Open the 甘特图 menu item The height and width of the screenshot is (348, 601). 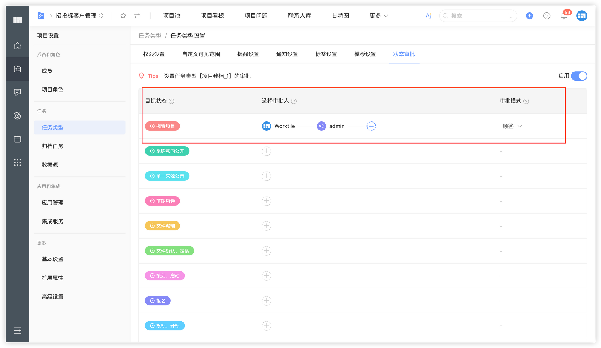pos(340,16)
